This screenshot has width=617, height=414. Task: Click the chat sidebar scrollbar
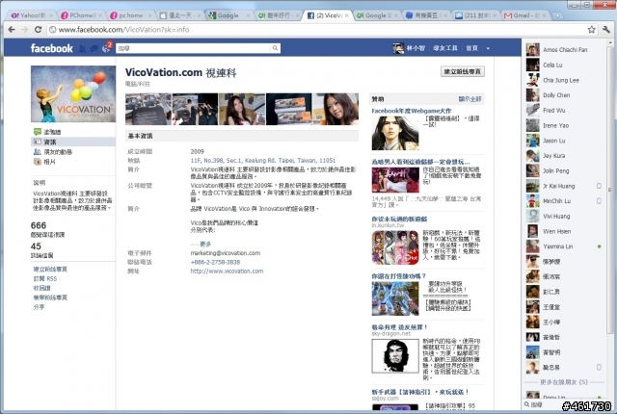[610, 189]
